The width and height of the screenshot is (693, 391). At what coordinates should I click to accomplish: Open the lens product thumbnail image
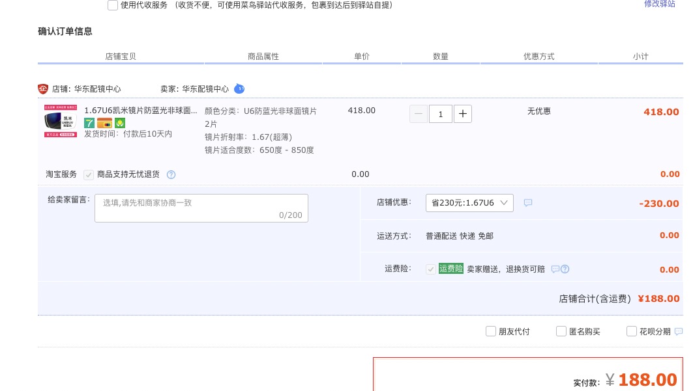point(61,121)
